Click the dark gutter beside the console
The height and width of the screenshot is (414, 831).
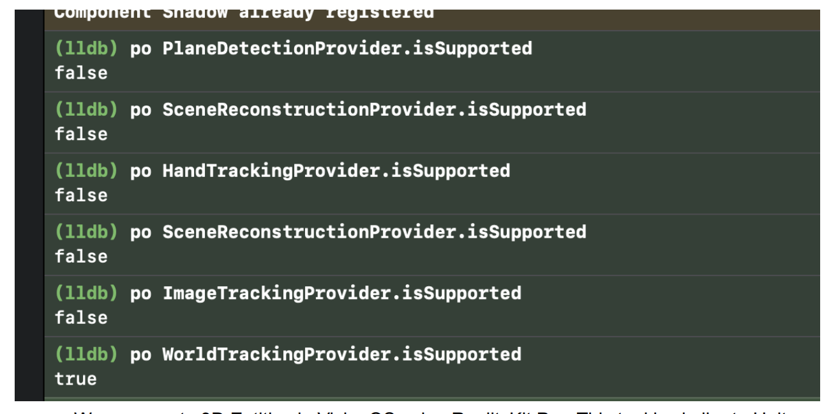click(x=29, y=204)
